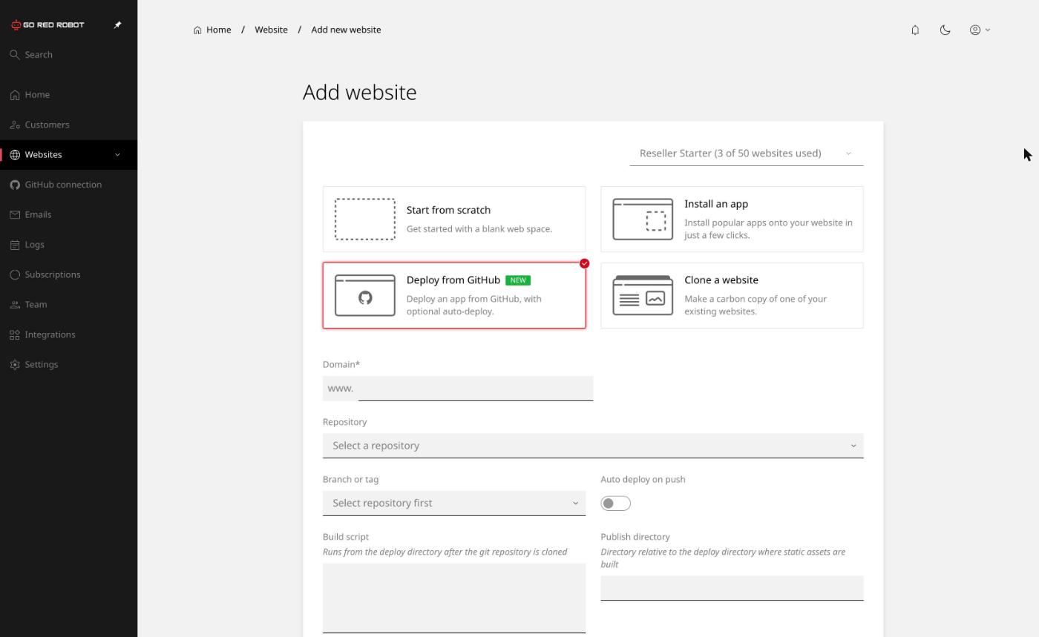The width and height of the screenshot is (1039, 637).
Task: Click the Logs icon in sidebar
Action: point(15,245)
